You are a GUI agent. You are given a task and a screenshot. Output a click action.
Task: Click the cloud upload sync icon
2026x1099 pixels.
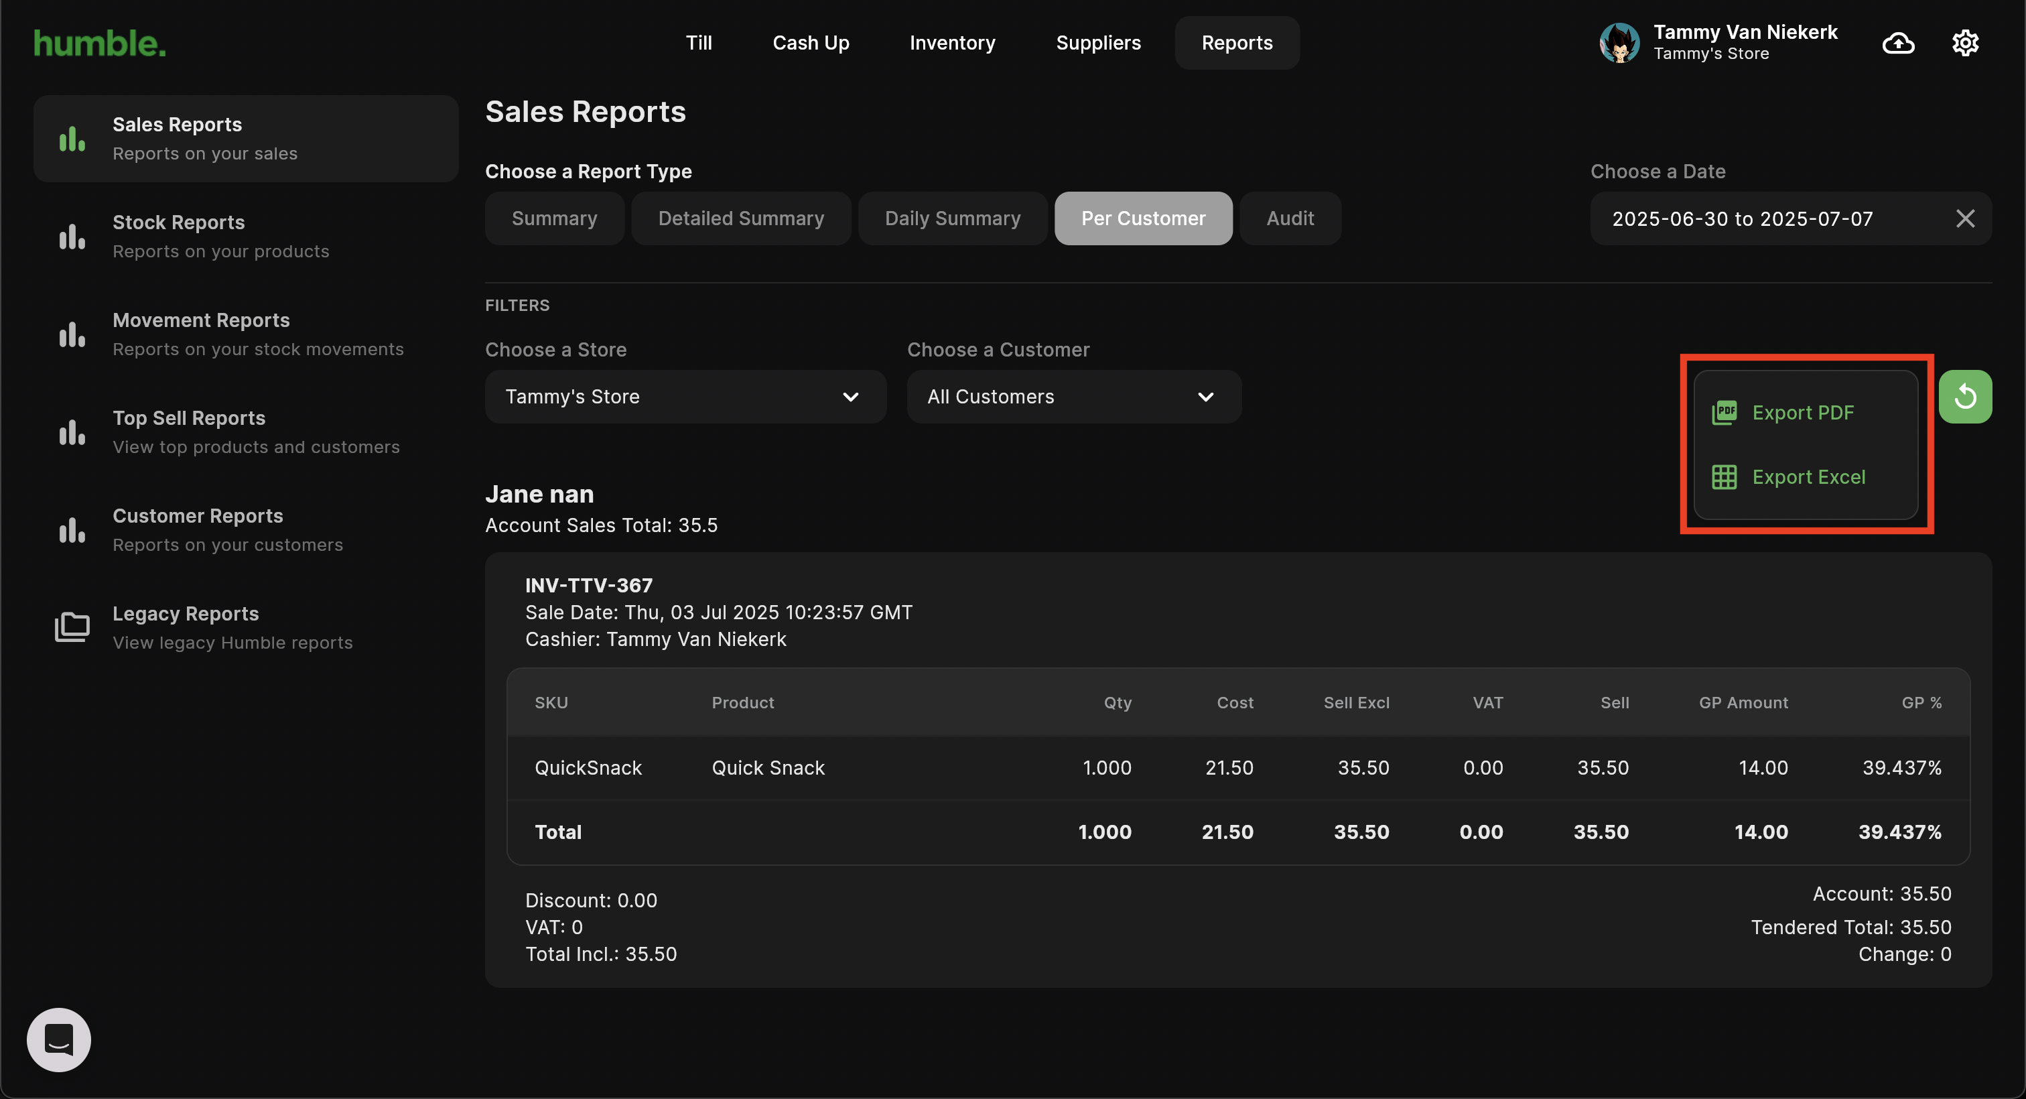point(1898,42)
